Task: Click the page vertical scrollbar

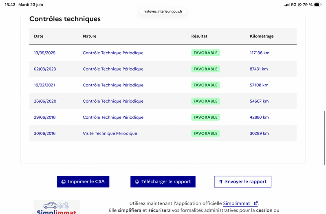Action: [x=325, y=138]
